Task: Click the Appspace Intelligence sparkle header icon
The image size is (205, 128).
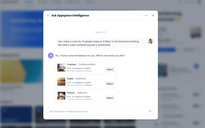Action: pos(48,15)
